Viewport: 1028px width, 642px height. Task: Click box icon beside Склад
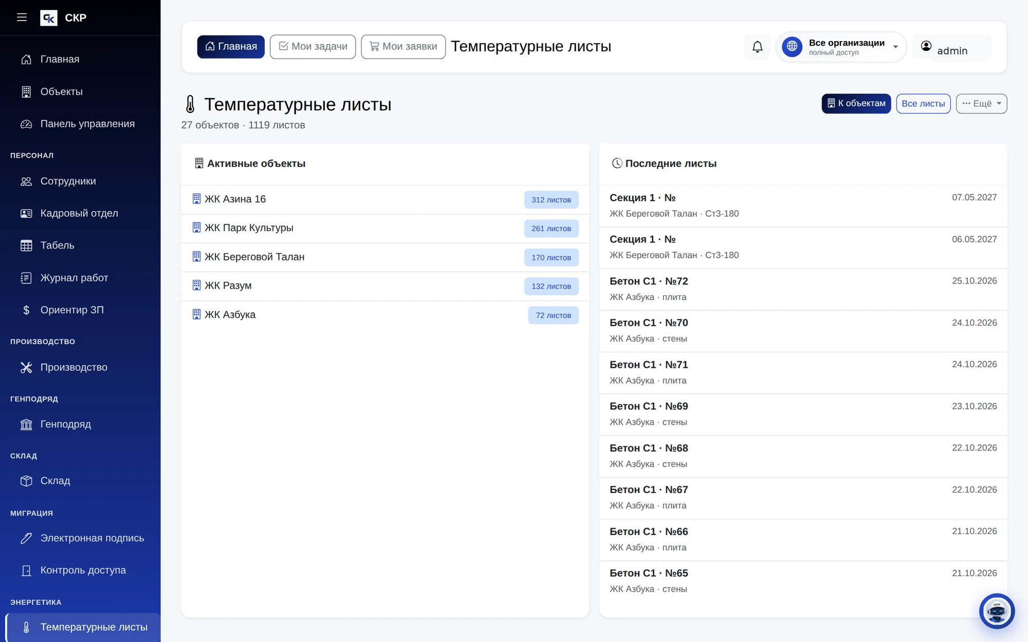point(26,481)
